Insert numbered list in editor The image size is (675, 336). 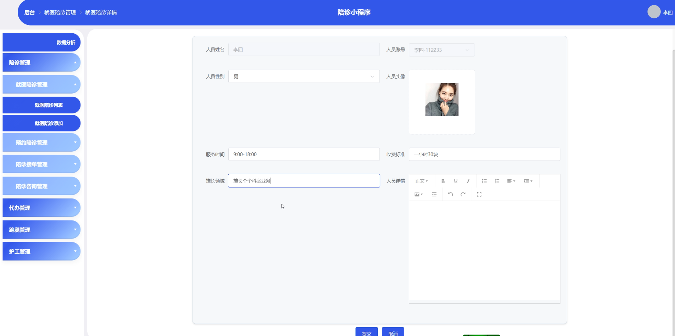click(x=497, y=181)
